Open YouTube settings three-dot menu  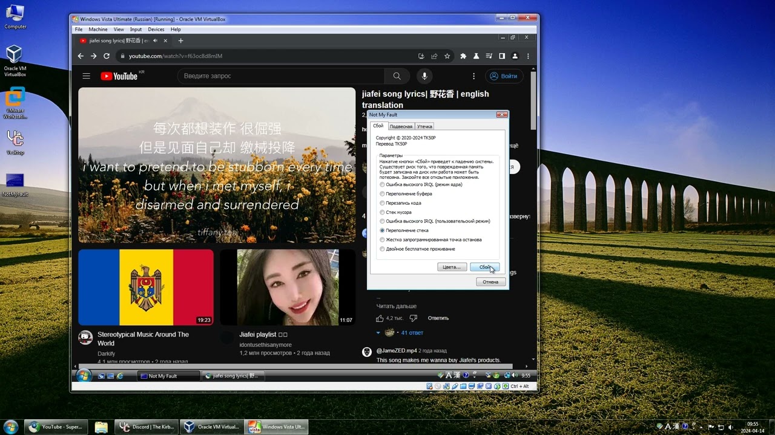(474, 76)
